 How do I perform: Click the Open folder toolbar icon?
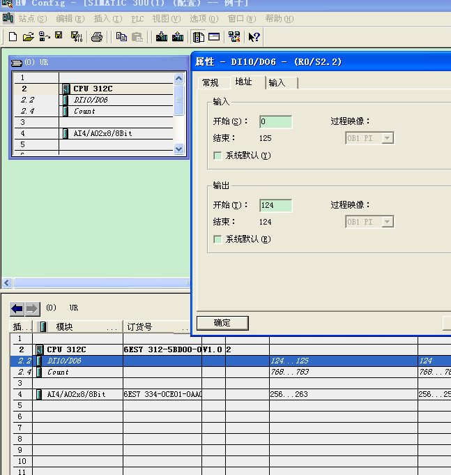pyautogui.click(x=28, y=37)
